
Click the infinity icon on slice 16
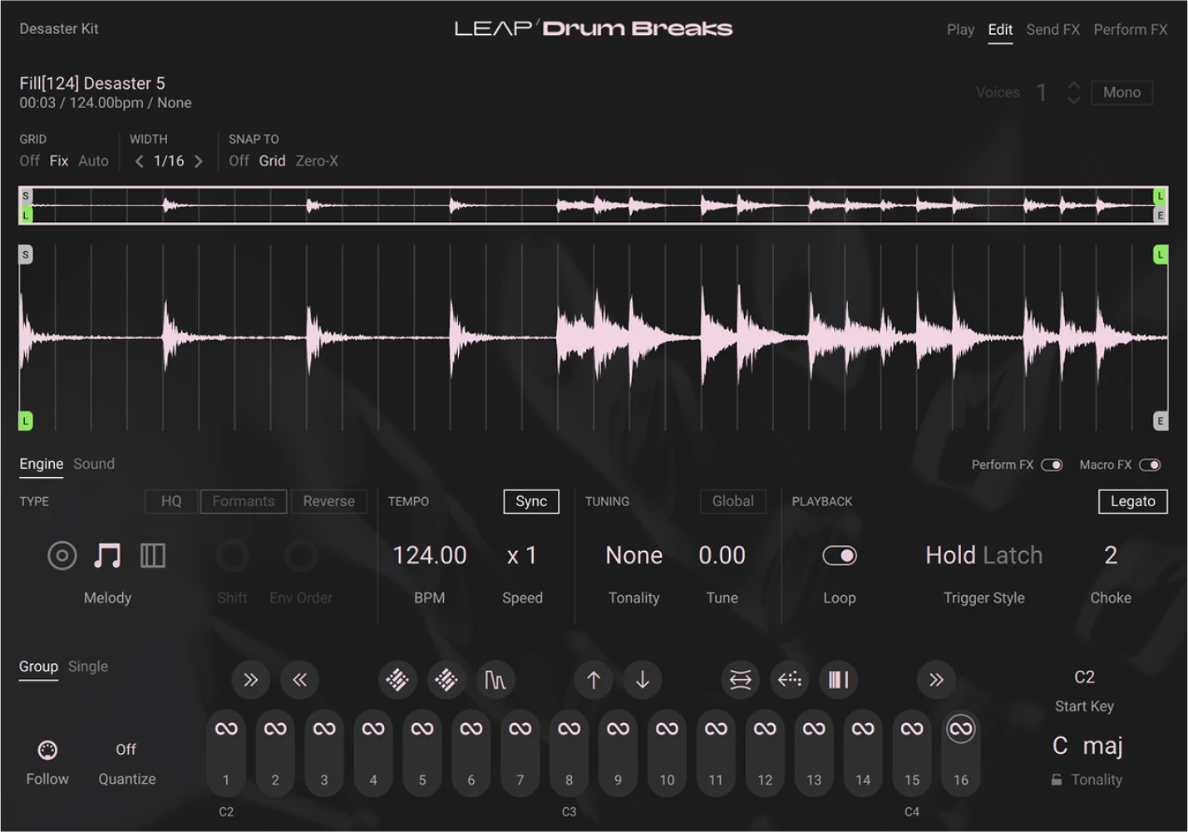coord(960,730)
